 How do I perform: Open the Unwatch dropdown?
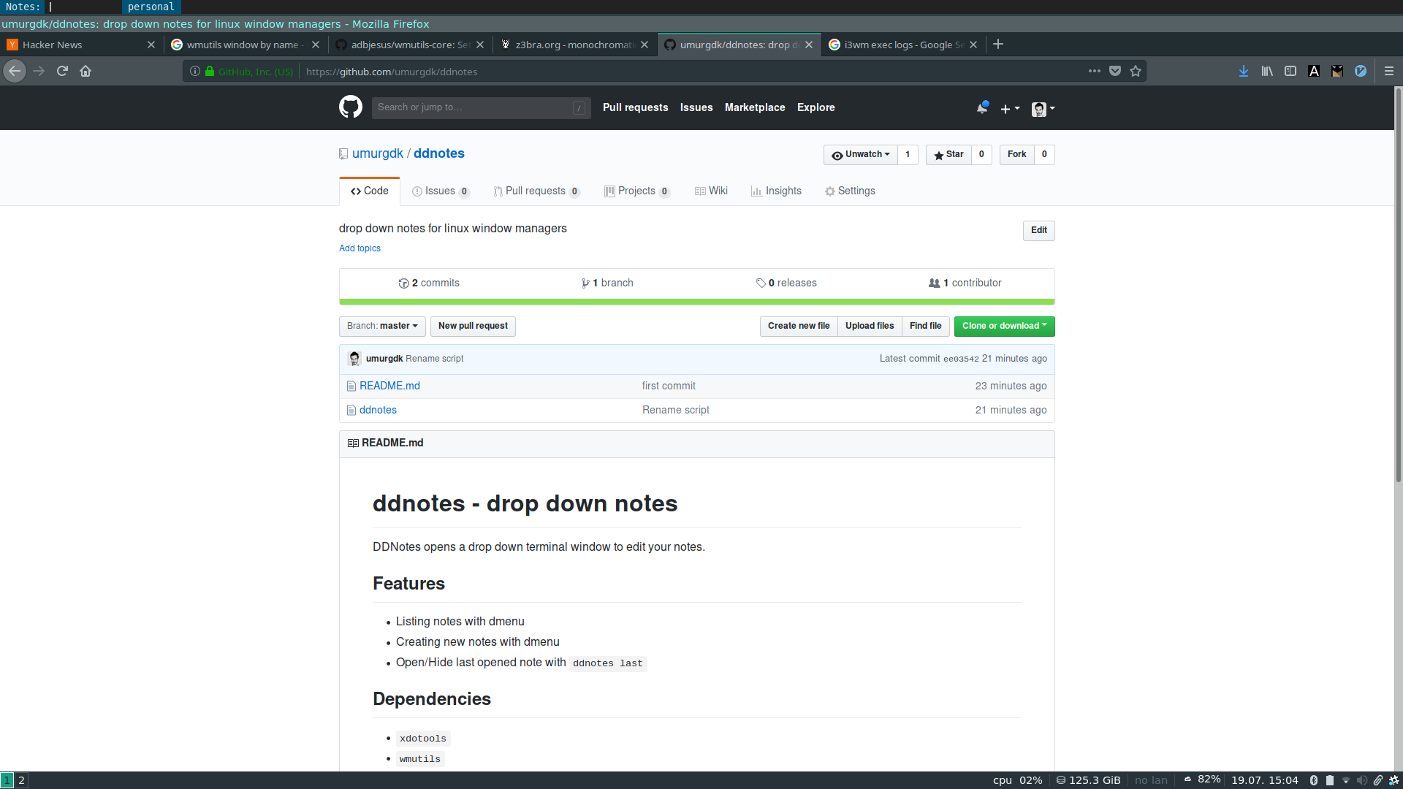point(860,154)
